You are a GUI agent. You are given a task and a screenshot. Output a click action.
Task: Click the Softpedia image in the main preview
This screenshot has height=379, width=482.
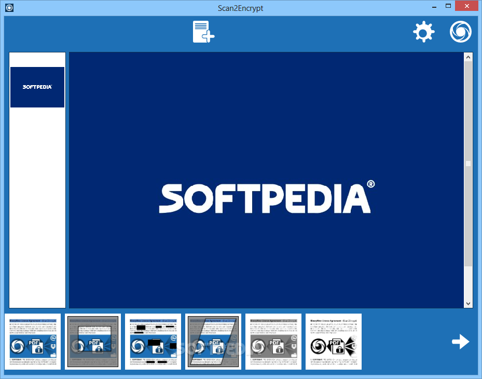[x=266, y=180]
